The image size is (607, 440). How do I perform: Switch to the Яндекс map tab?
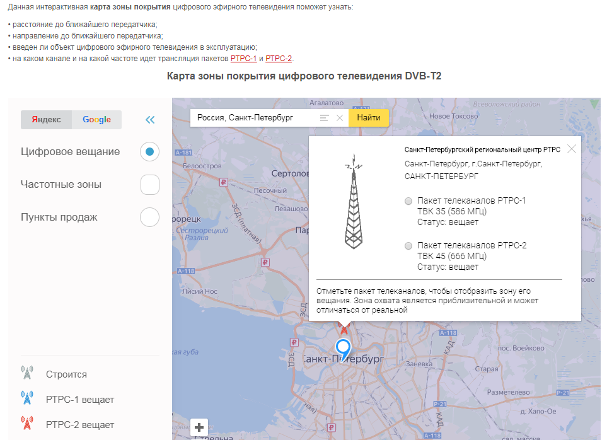pyautogui.click(x=47, y=120)
